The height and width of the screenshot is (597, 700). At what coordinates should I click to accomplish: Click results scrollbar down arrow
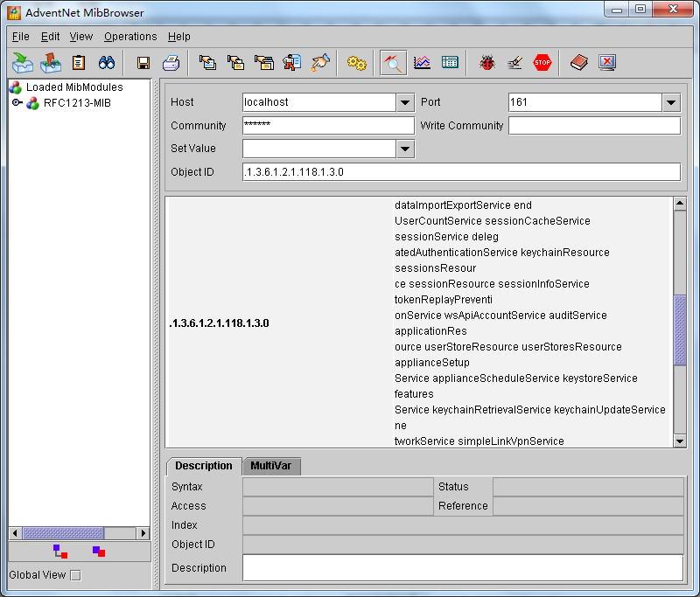pyautogui.click(x=680, y=441)
